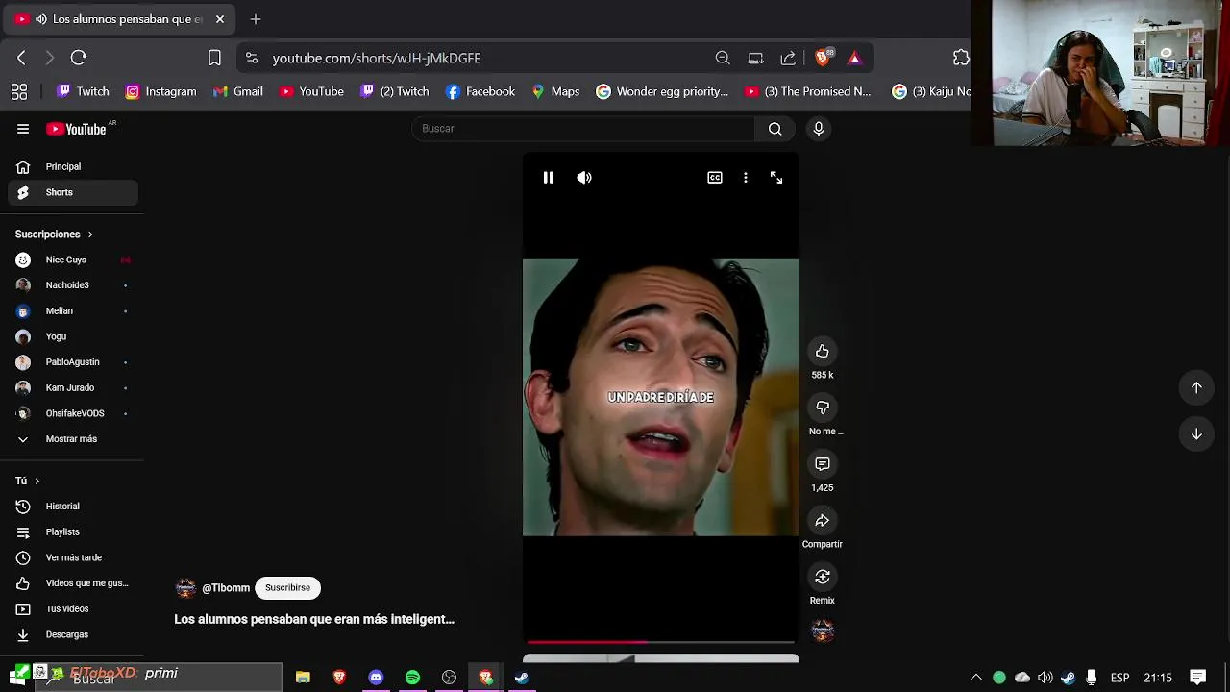Open Videos que me gustan
This screenshot has width=1230, height=692.
[73, 583]
